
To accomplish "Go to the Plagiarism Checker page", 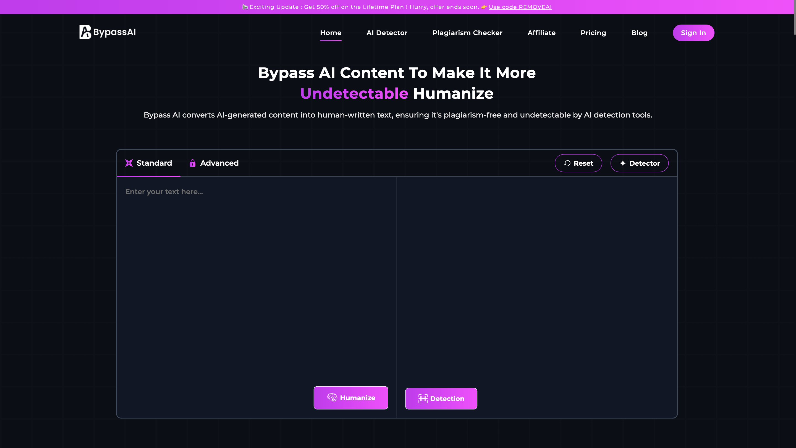I will (x=467, y=33).
